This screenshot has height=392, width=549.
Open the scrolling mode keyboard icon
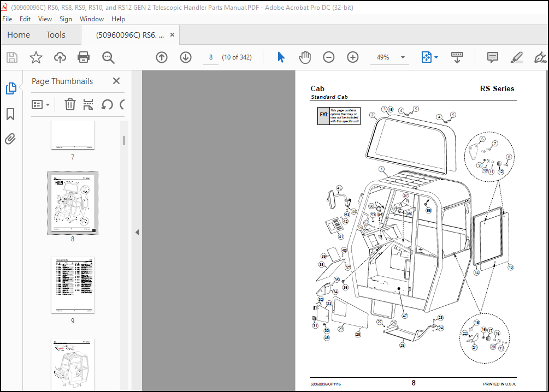click(457, 57)
